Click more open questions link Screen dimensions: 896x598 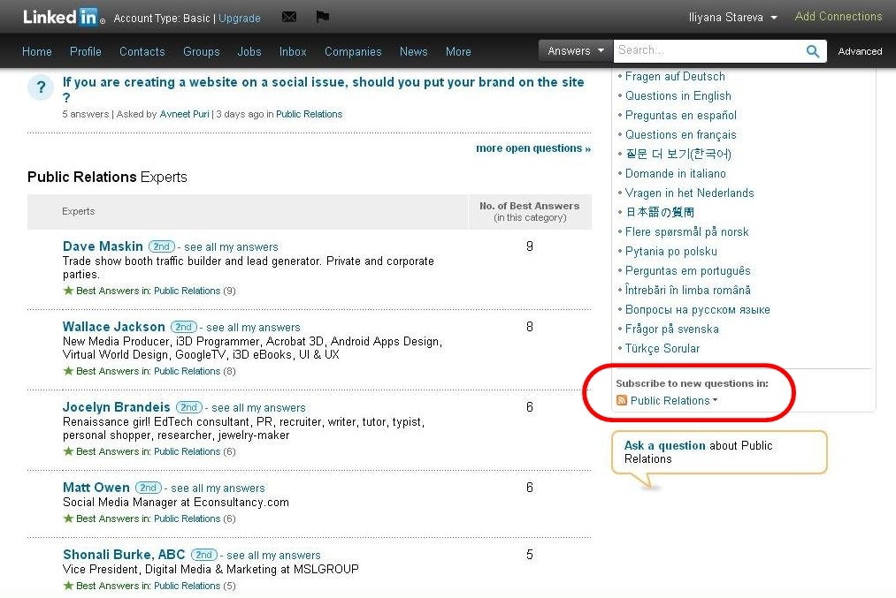pos(533,148)
